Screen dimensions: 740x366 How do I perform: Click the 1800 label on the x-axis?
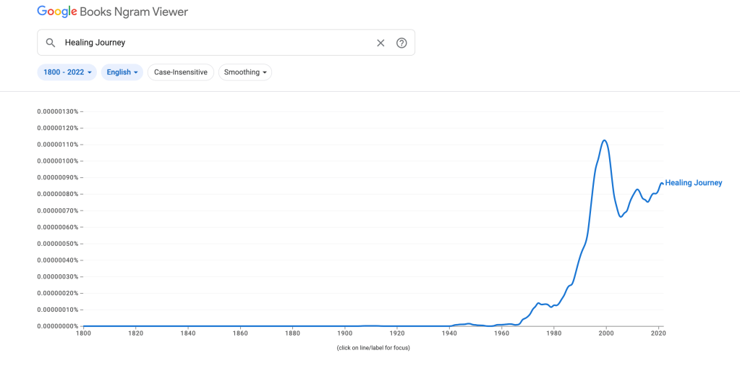[x=84, y=333]
